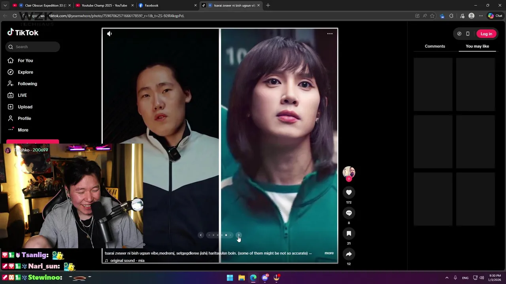
Task: Open browser Settings and more menu
Action: [x=481, y=16]
